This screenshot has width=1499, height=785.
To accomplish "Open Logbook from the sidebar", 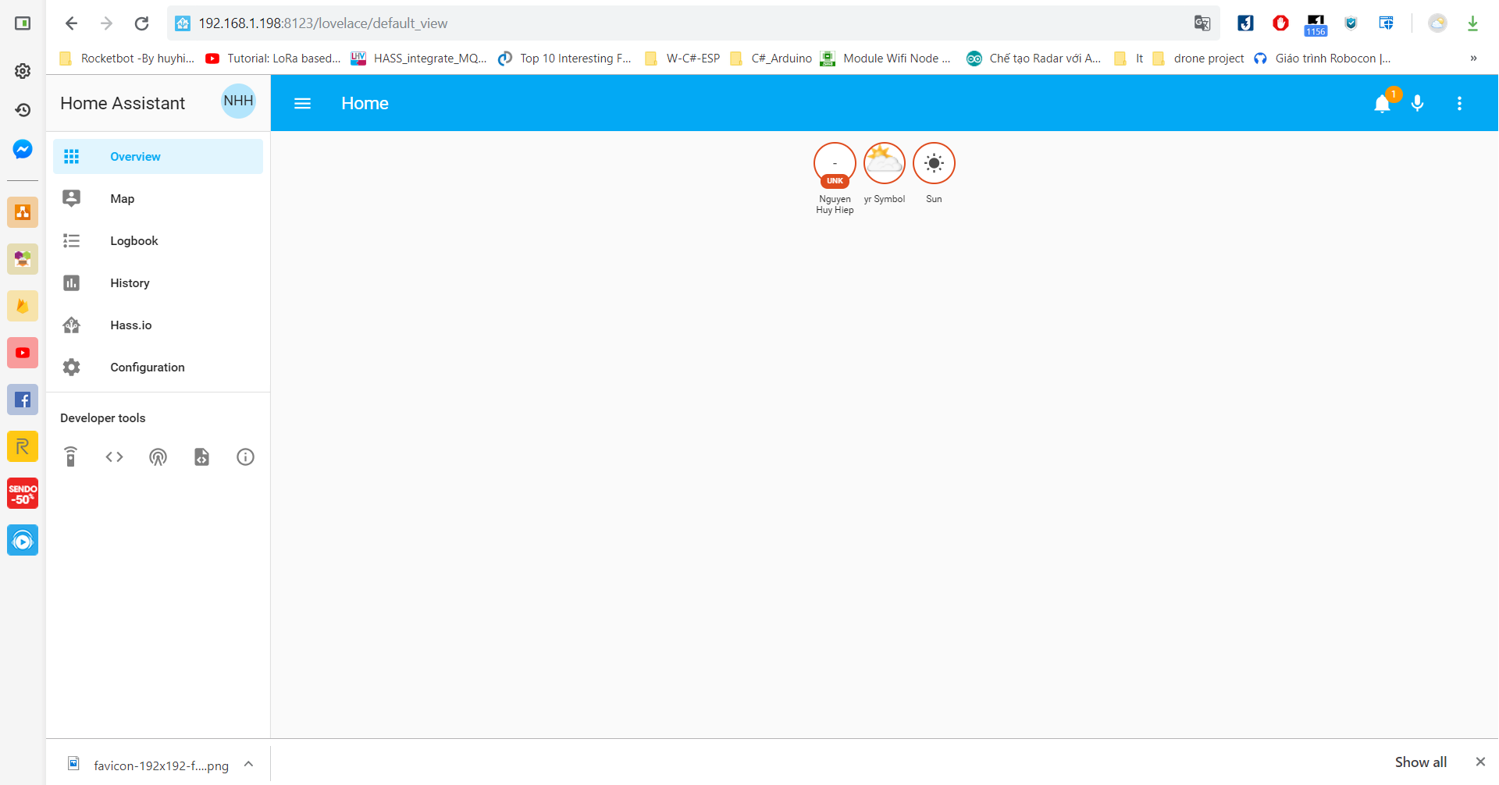I will 158,241.
